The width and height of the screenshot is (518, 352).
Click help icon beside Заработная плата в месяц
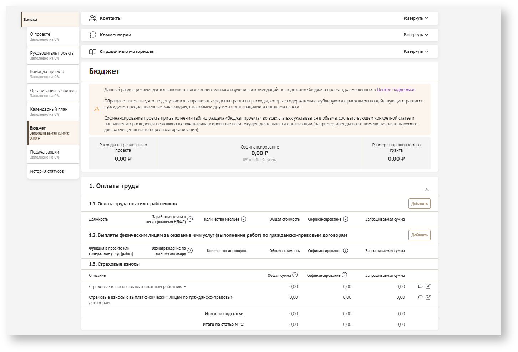pyautogui.click(x=190, y=219)
